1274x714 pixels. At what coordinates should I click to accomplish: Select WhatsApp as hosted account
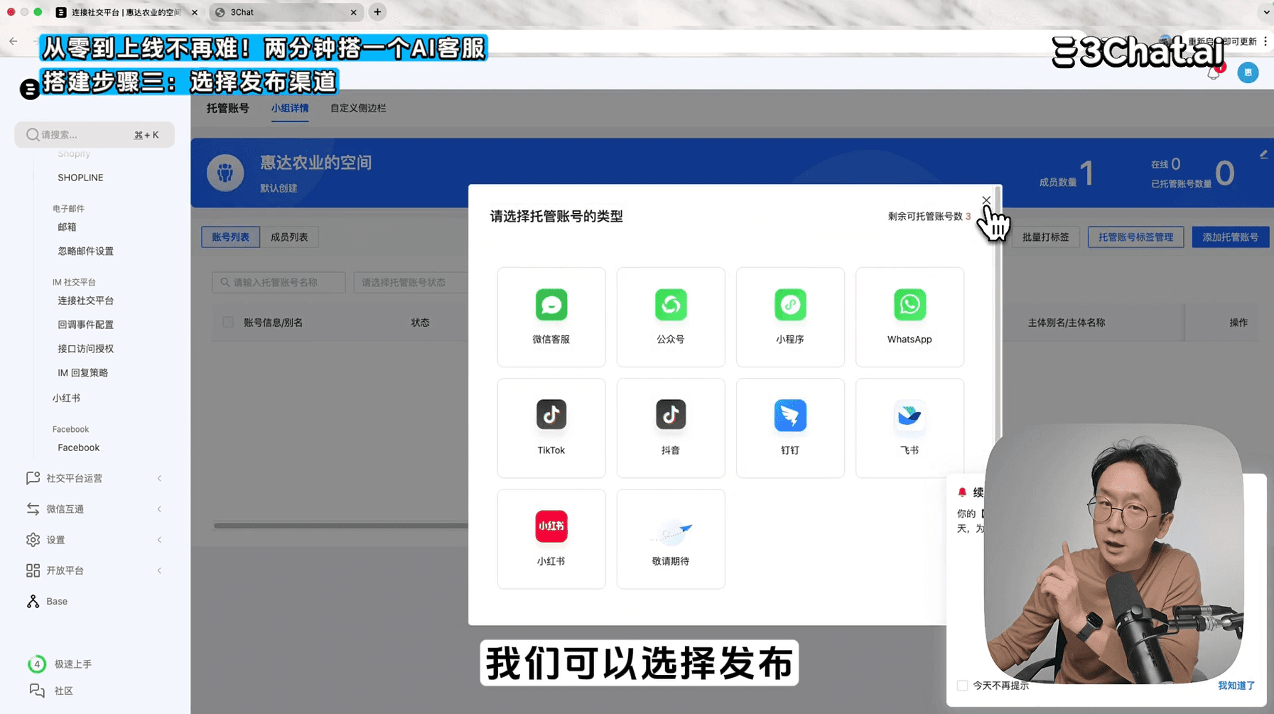909,317
